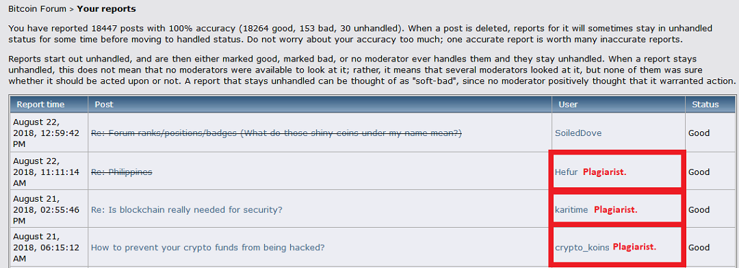This screenshot has height=268, width=739.
Task: Click the Your reports breadcrumb title
Action: pos(107,8)
